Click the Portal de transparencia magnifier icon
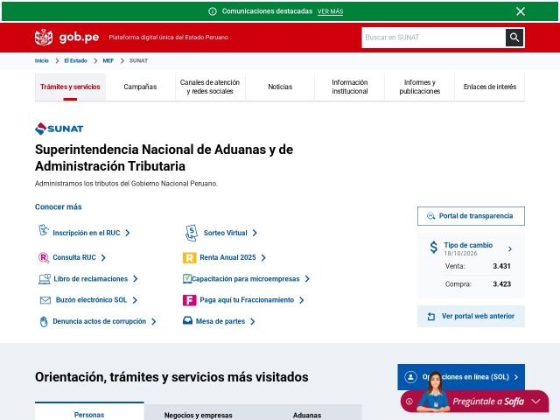The image size is (560, 420). 431,216
